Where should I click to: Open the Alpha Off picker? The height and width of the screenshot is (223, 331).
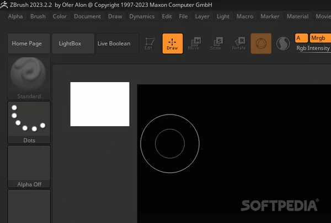pyautogui.click(x=29, y=166)
